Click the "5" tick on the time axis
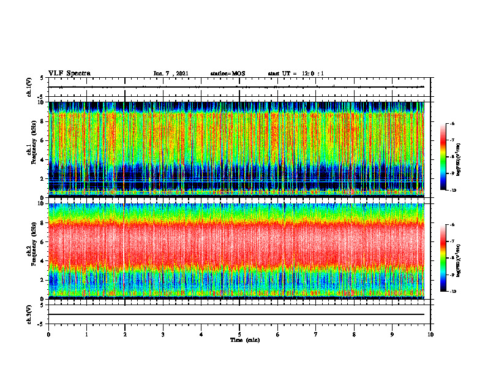The width and height of the screenshot is (485, 375). pos(239,335)
